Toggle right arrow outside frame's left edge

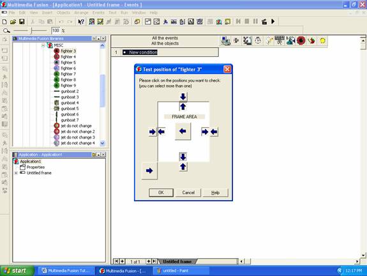point(153,132)
